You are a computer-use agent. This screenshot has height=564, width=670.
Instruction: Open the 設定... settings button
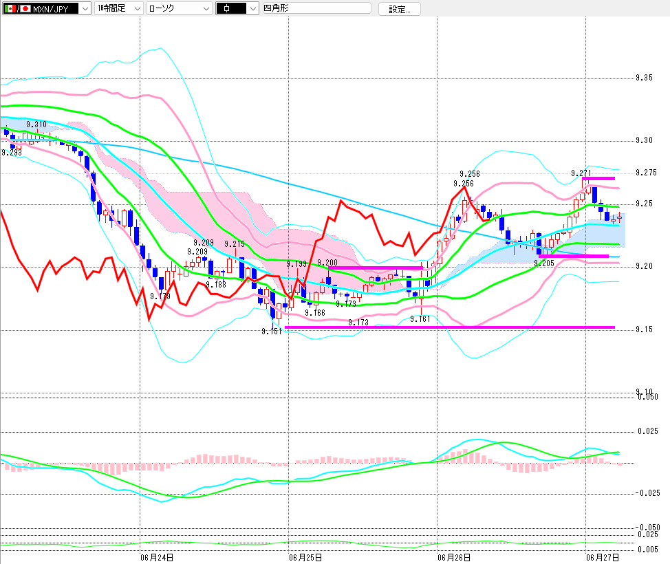point(400,9)
